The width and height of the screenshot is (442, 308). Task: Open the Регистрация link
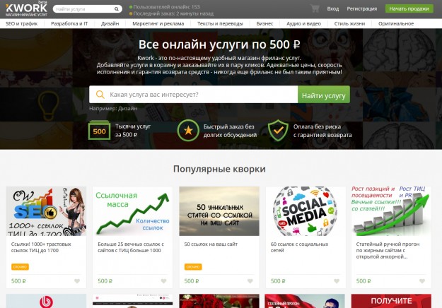361,8
